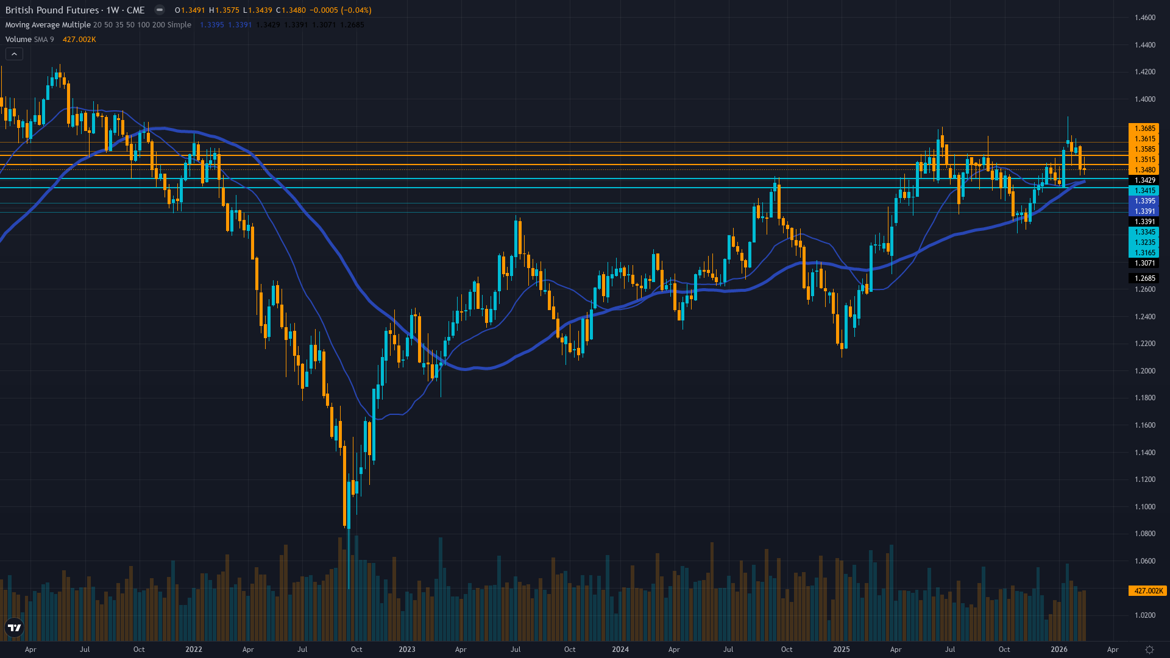This screenshot has width=1170, height=658.
Task: Click the blue 1.3395 moving average axis label
Action: pos(1144,201)
